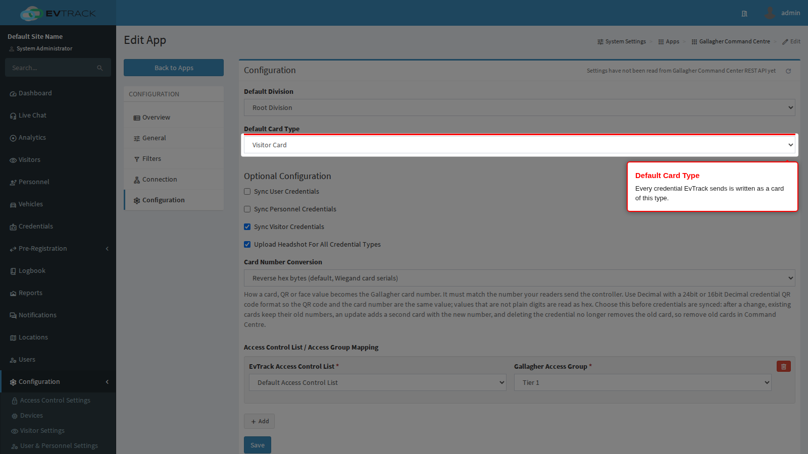This screenshot has width=808, height=454.
Task: Open Locations page
Action: click(x=58, y=337)
